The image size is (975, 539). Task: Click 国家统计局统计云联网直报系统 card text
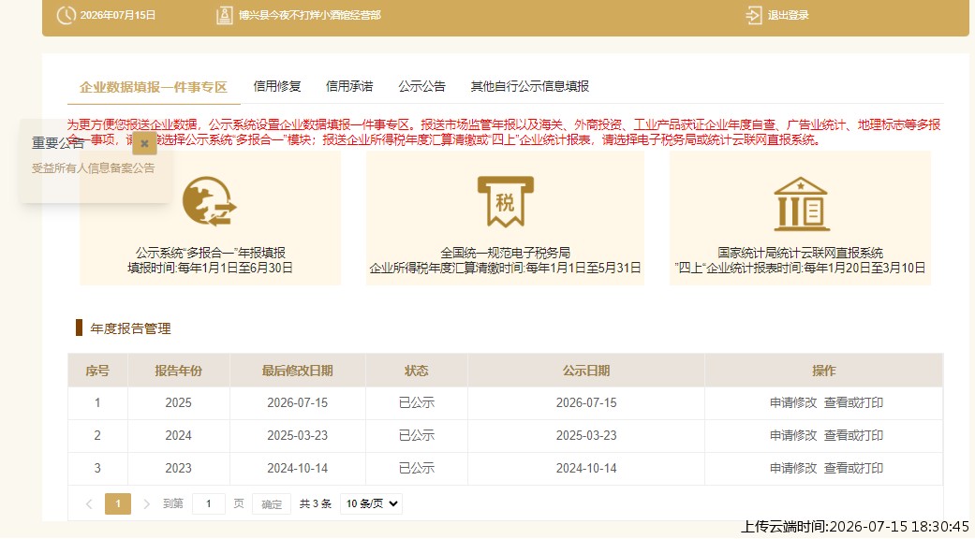tap(800, 253)
